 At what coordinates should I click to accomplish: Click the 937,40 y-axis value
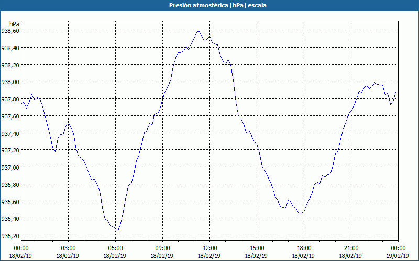[x=10, y=134]
